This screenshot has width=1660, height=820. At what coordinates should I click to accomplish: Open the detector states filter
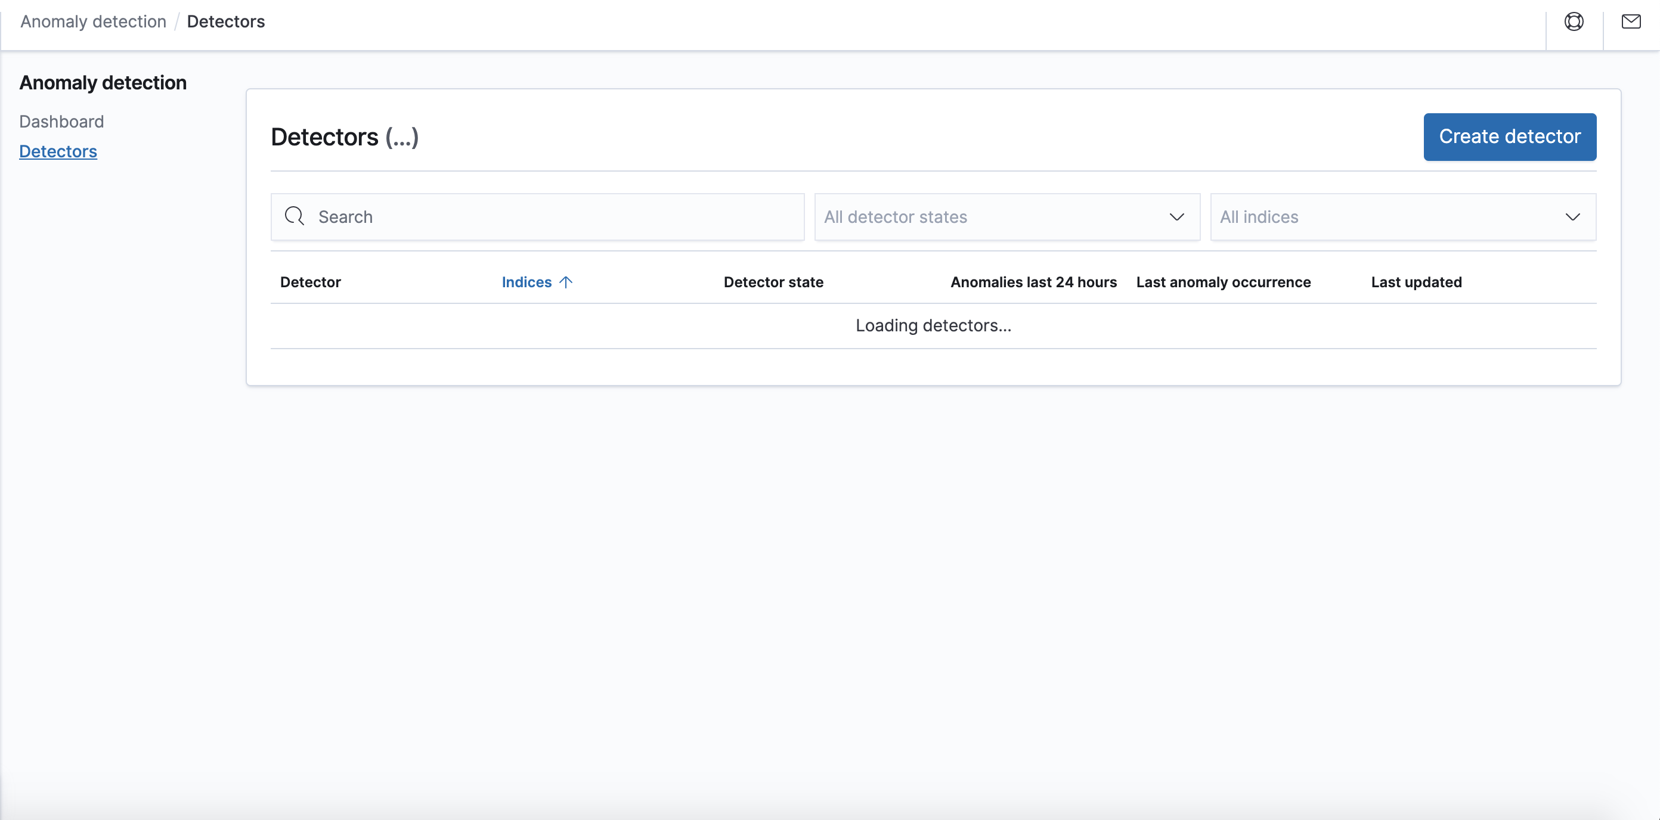[1006, 217]
